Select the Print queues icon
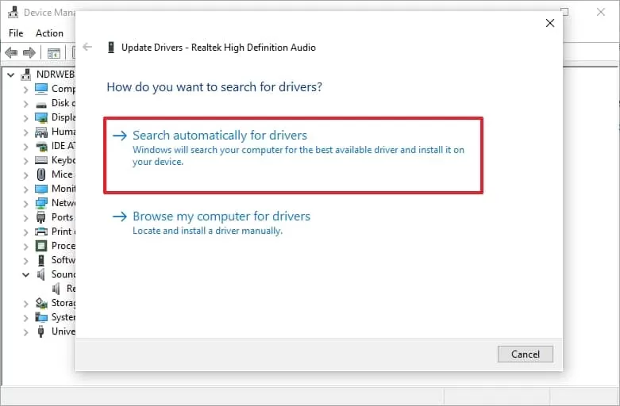This screenshot has width=620, height=406. (x=41, y=232)
